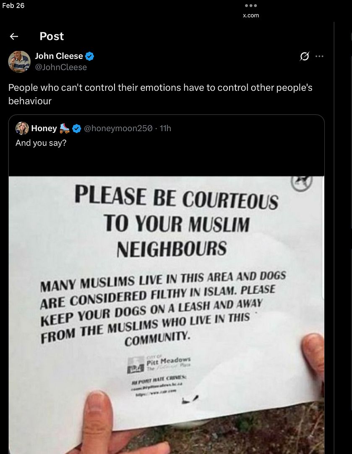The image size is (352, 454).
Task: Select the Post header title
Action: pos(52,37)
